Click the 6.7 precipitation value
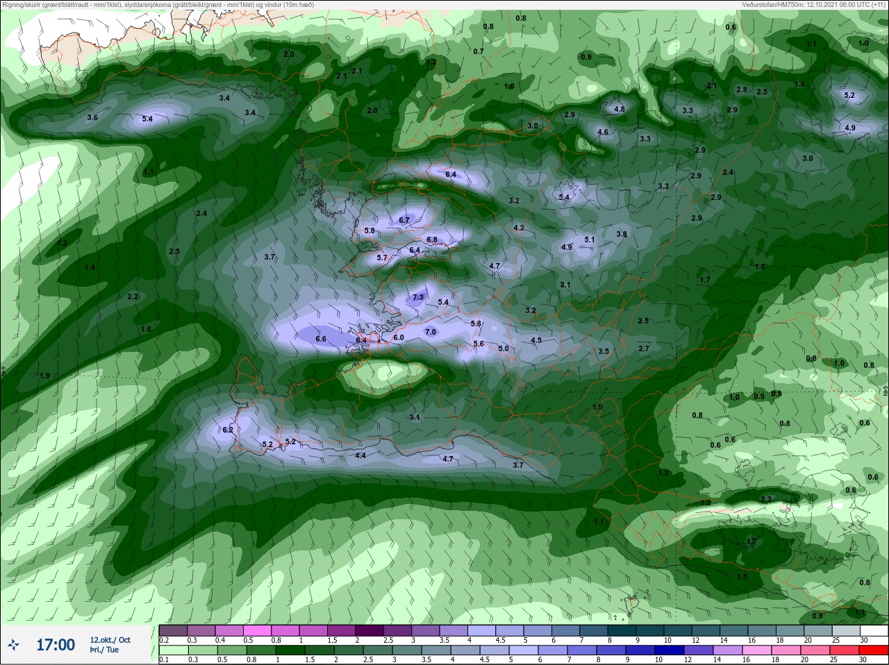The width and height of the screenshot is (889, 665). (405, 220)
